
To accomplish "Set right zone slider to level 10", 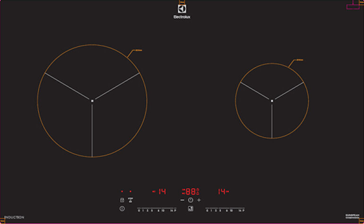I will click(231, 210).
